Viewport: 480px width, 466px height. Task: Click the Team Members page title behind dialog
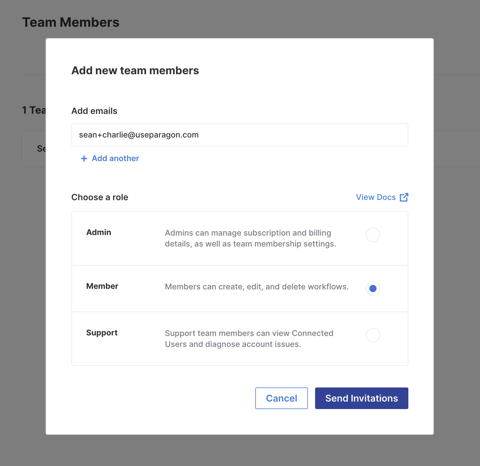coord(71,22)
